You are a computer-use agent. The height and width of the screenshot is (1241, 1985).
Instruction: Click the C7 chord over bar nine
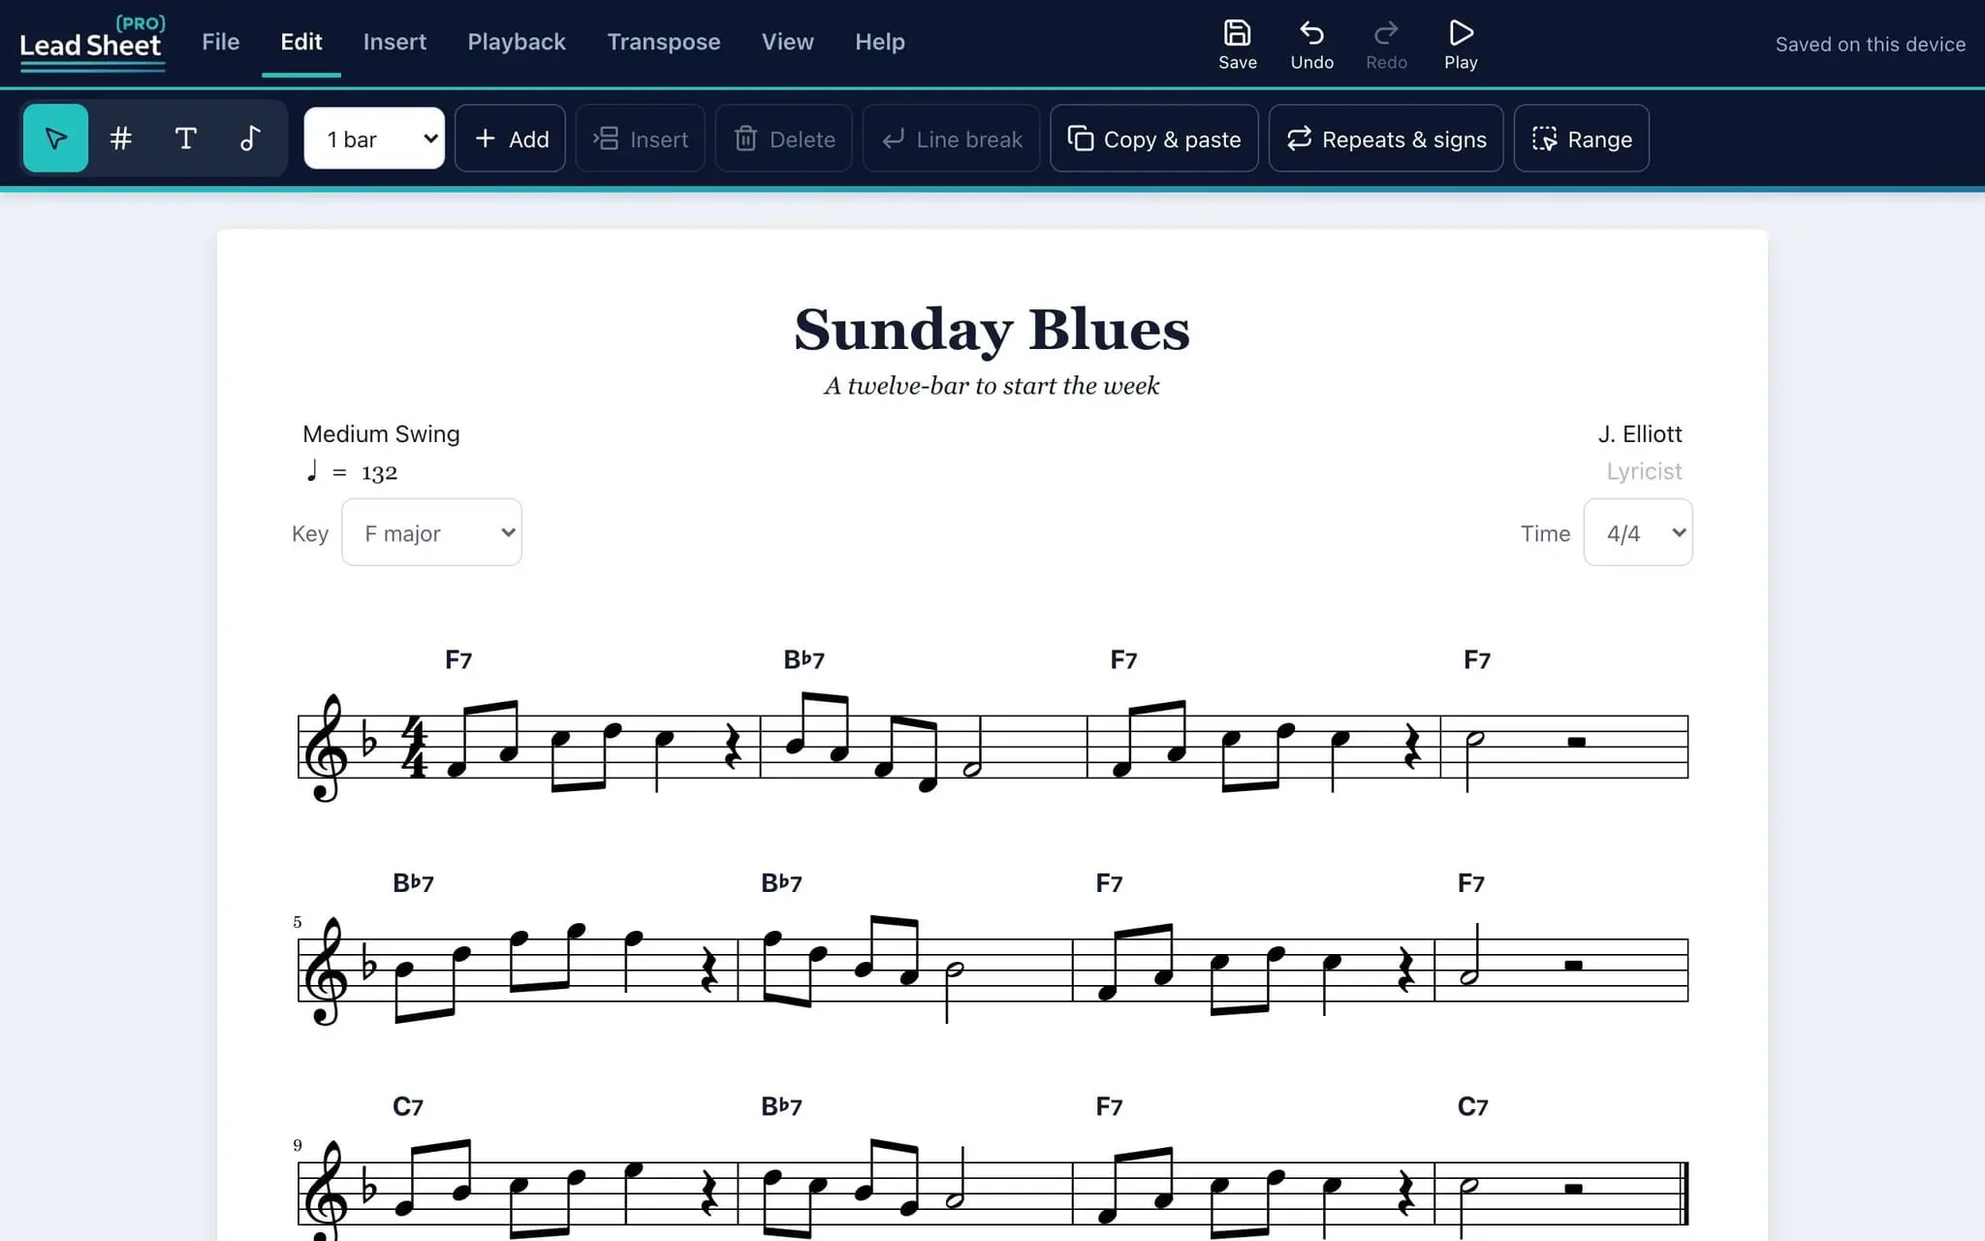[408, 1106]
